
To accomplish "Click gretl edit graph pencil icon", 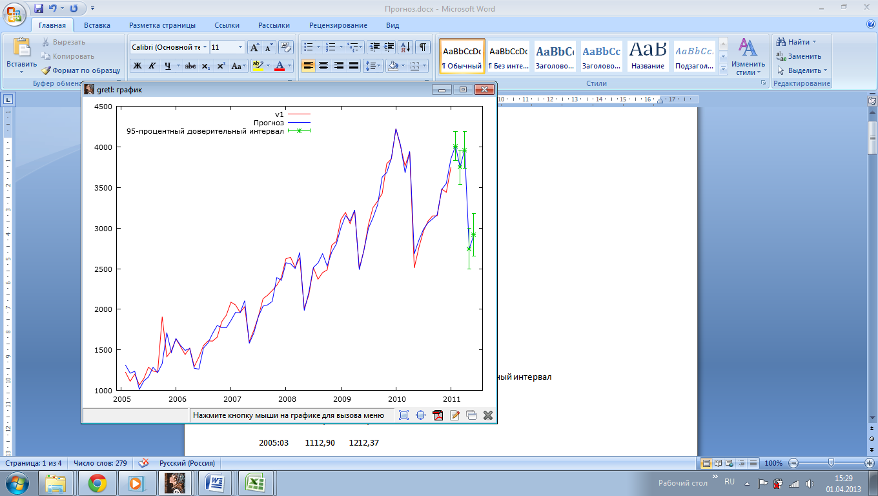I will (x=454, y=415).
